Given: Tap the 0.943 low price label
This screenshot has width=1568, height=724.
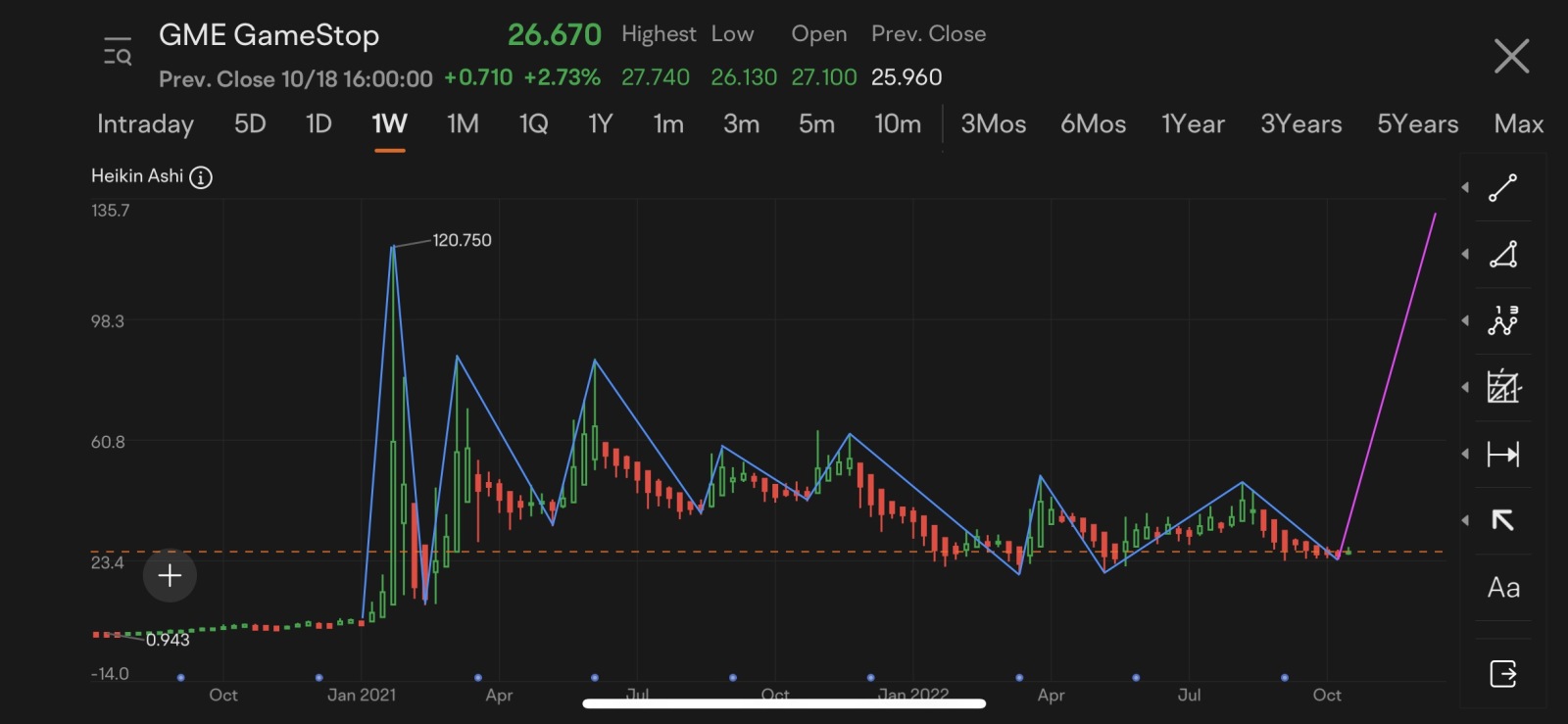Looking at the screenshot, I should tap(168, 640).
